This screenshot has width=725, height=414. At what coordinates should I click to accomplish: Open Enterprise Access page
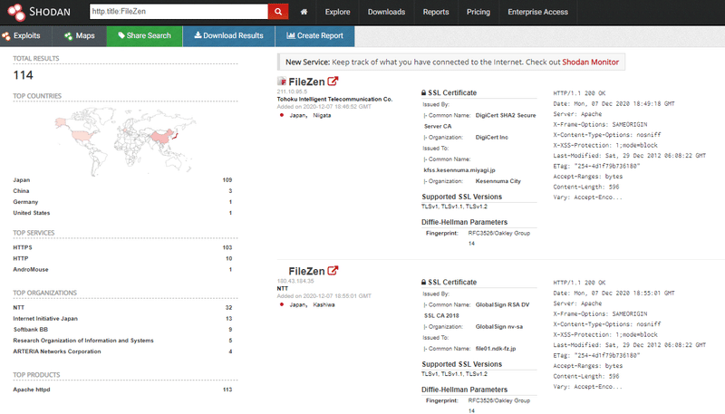(x=537, y=12)
